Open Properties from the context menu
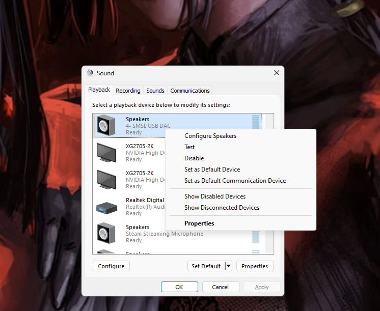 pos(199,223)
